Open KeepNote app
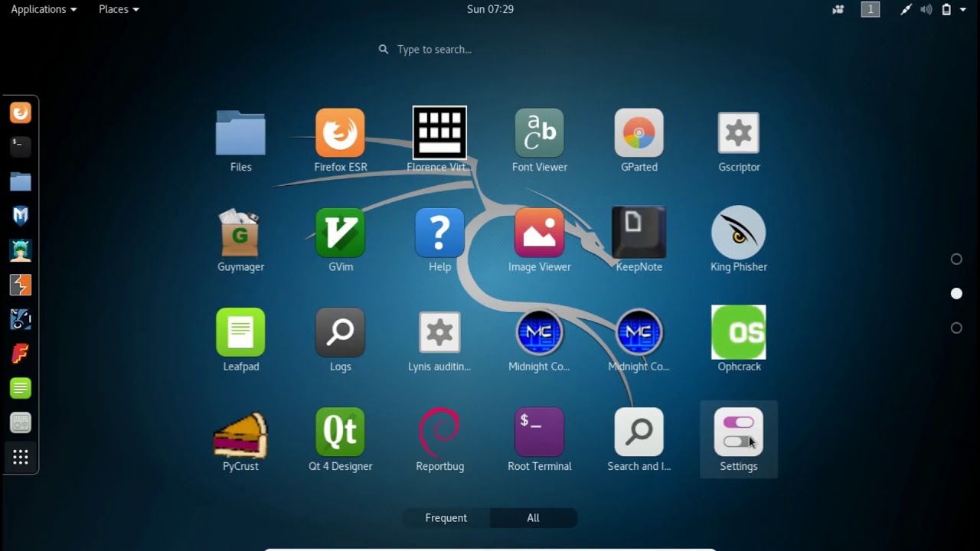980x551 pixels. pos(639,240)
